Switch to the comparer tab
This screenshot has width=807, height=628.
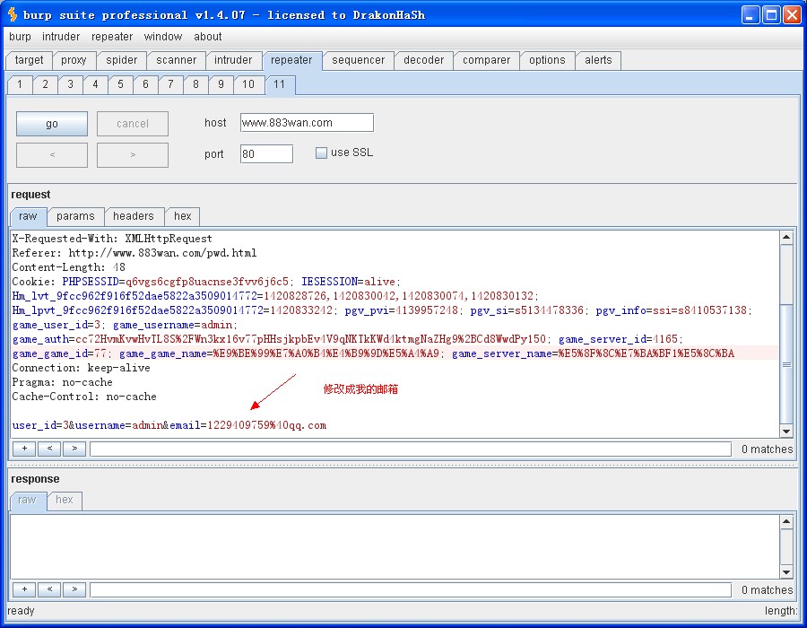click(486, 60)
